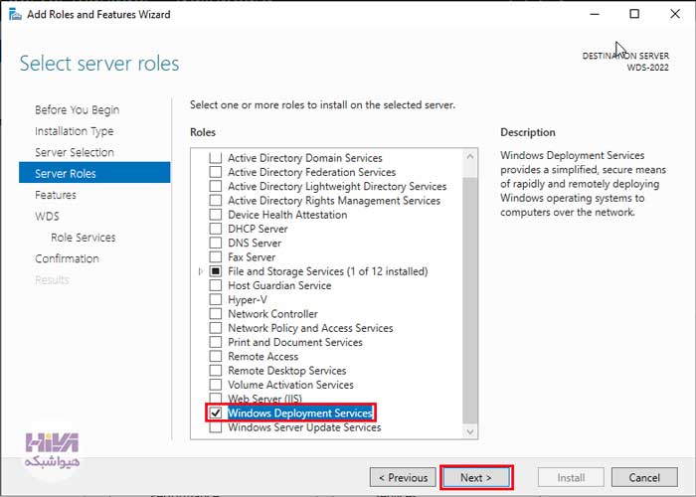Viewport: 696px width, 497px height.
Task: Open the Installation Type step
Action: coord(75,131)
